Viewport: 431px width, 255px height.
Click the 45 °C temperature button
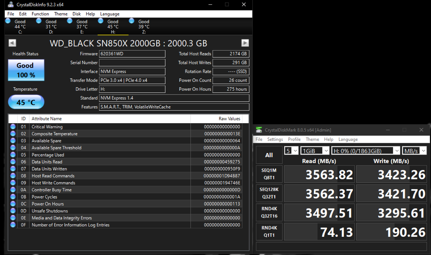pyautogui.click(x=26, y=102)
